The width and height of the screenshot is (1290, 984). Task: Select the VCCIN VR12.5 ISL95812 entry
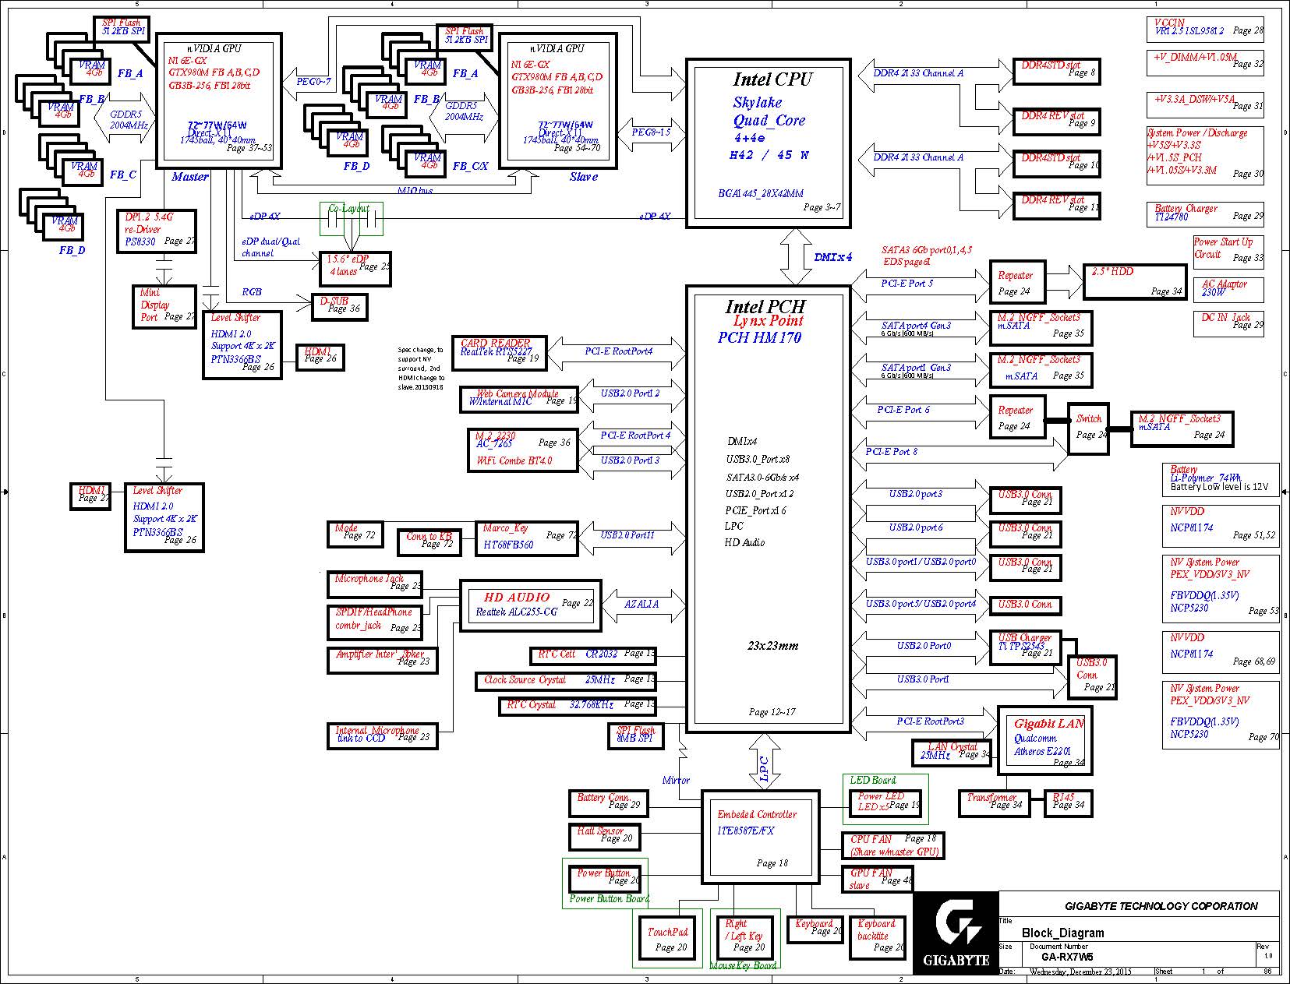(x=1205, y=28)
